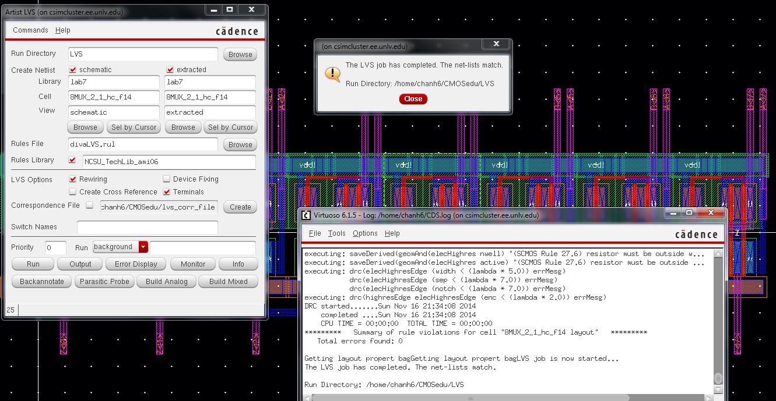The width and height of the screenshot is (776, 401).
Task: Browse for a different Rules File
Action: pos(240,144)
